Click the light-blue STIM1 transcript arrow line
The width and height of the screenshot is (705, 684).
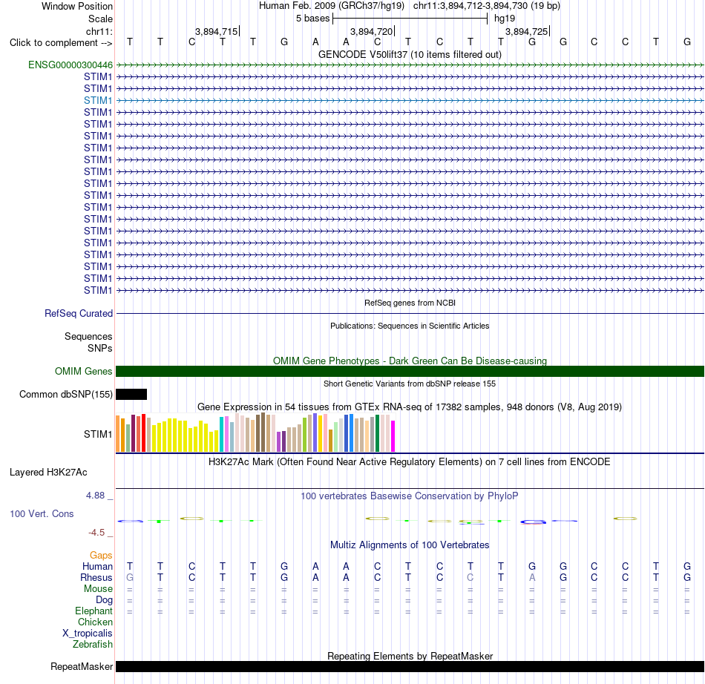click(x=410, y=101)
